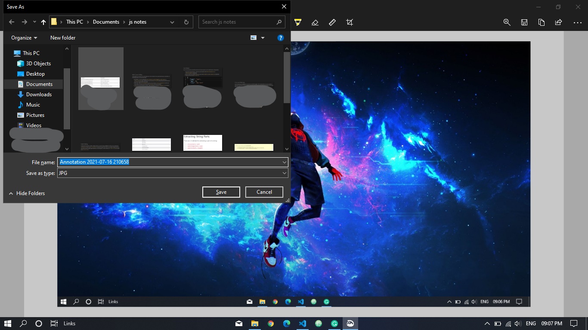Open the recent locations dropdown arrow
The image size is (588, 330).
click(34, 22)
